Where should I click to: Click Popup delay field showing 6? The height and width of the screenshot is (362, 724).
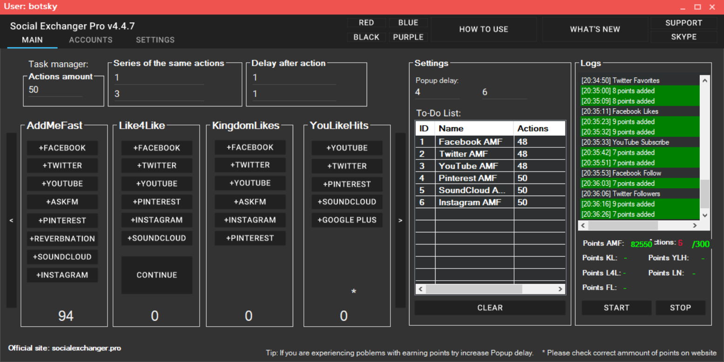click(504, 92)
